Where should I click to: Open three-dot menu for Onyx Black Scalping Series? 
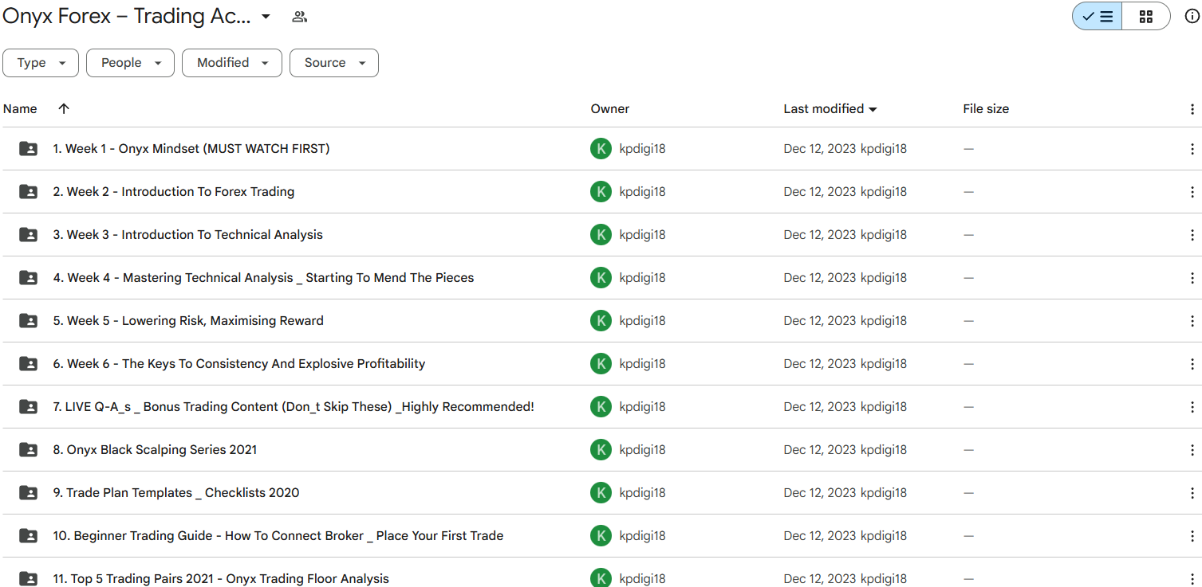[x=1192, y=450]
